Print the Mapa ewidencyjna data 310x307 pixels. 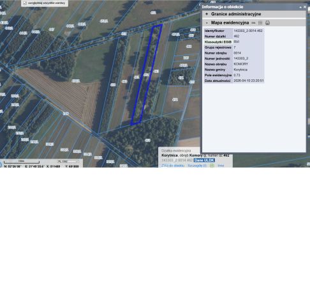[267, 23]
